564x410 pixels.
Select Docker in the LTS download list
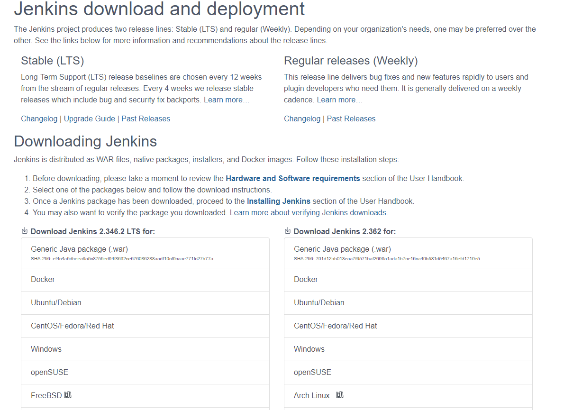[x=146, y=280]
